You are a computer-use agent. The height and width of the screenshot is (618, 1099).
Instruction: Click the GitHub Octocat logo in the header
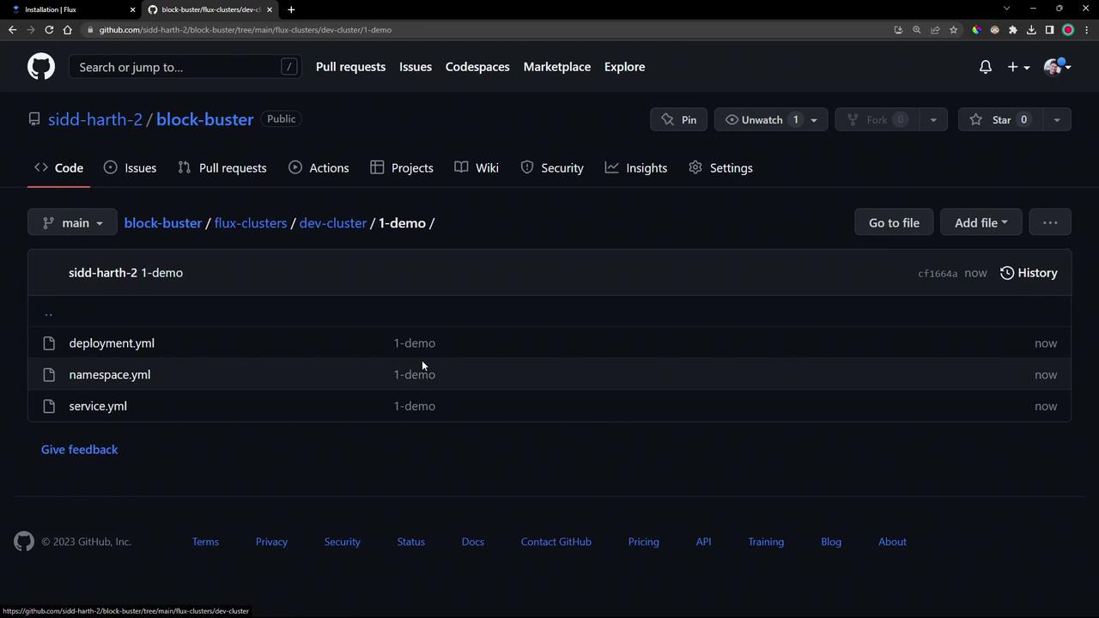coord(41,67)
